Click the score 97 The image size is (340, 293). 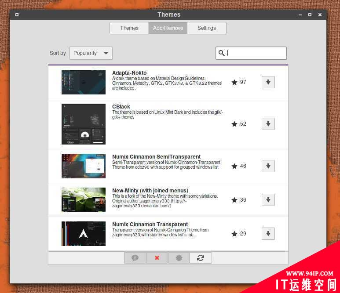[x=243, y=82]
